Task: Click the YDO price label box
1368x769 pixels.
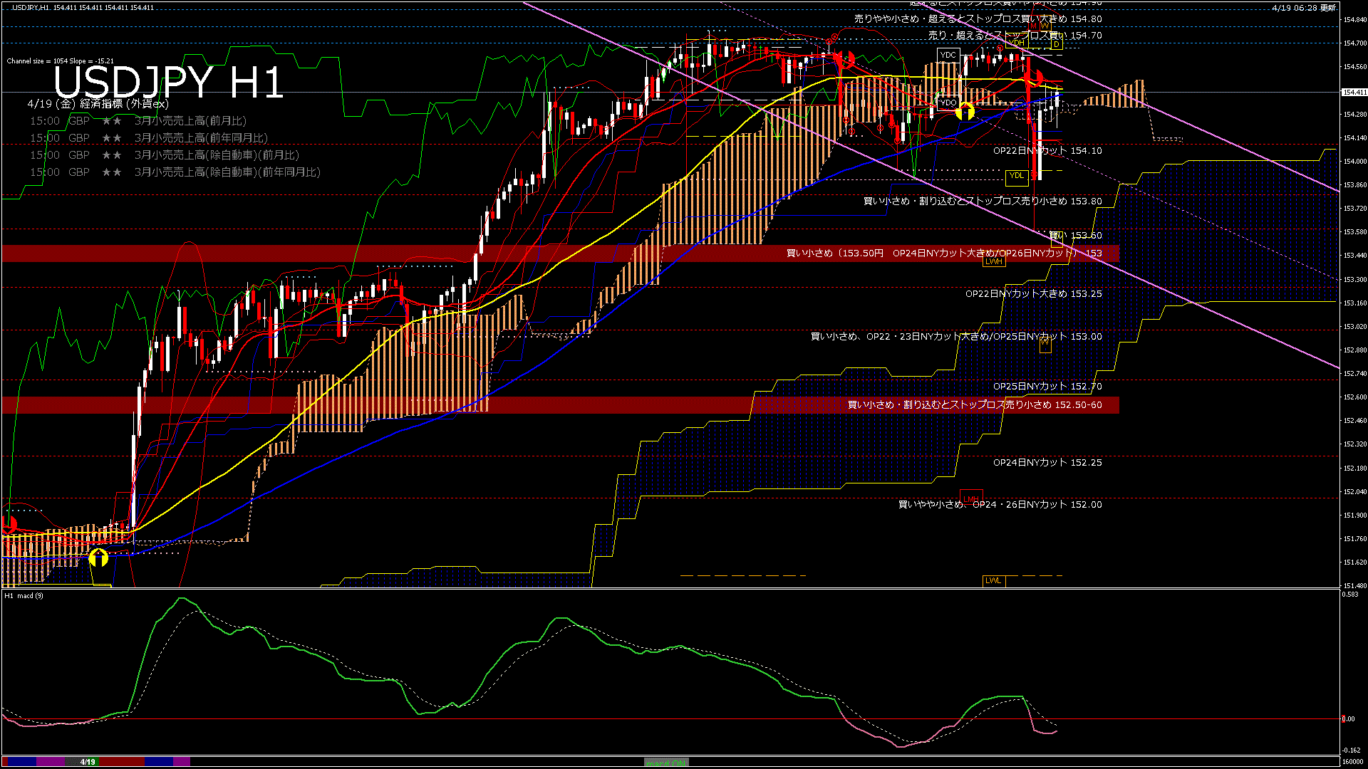Action: pyautogui.click(x=948, y=103)
